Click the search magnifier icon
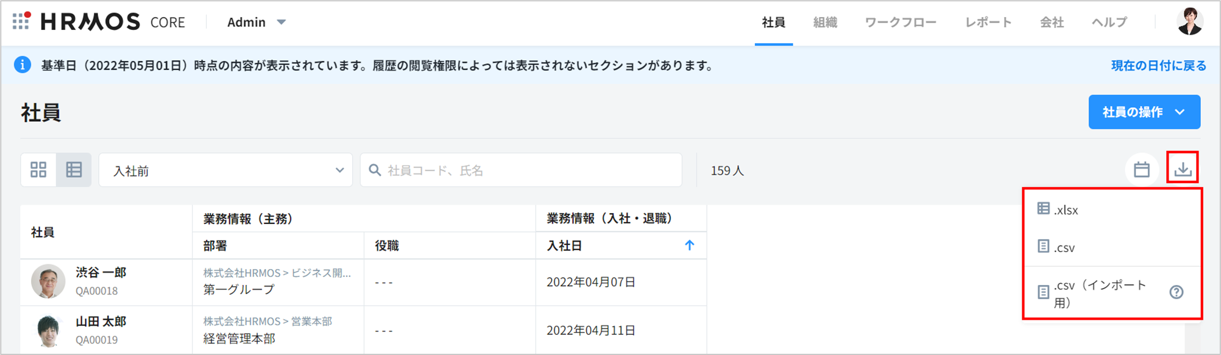Screen dimensions: 1221x355 click(x=375, y=170)
